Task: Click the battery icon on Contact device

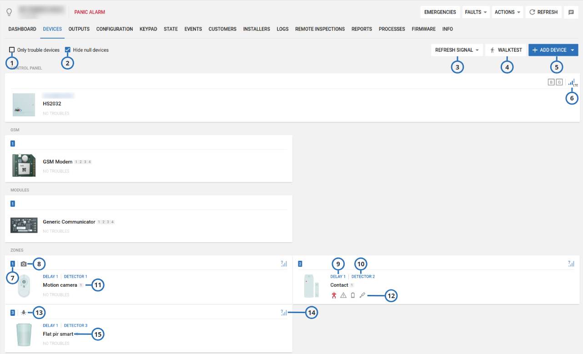Action: [352, 295]
